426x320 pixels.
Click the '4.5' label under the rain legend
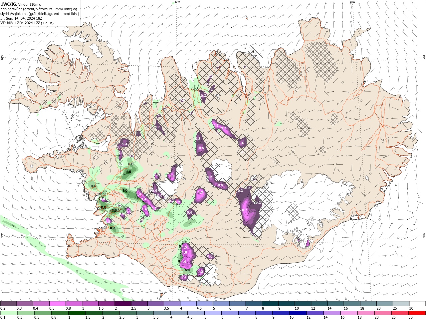click(190, 318)
